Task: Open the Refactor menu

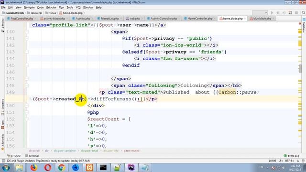Action: coord(51,8)
